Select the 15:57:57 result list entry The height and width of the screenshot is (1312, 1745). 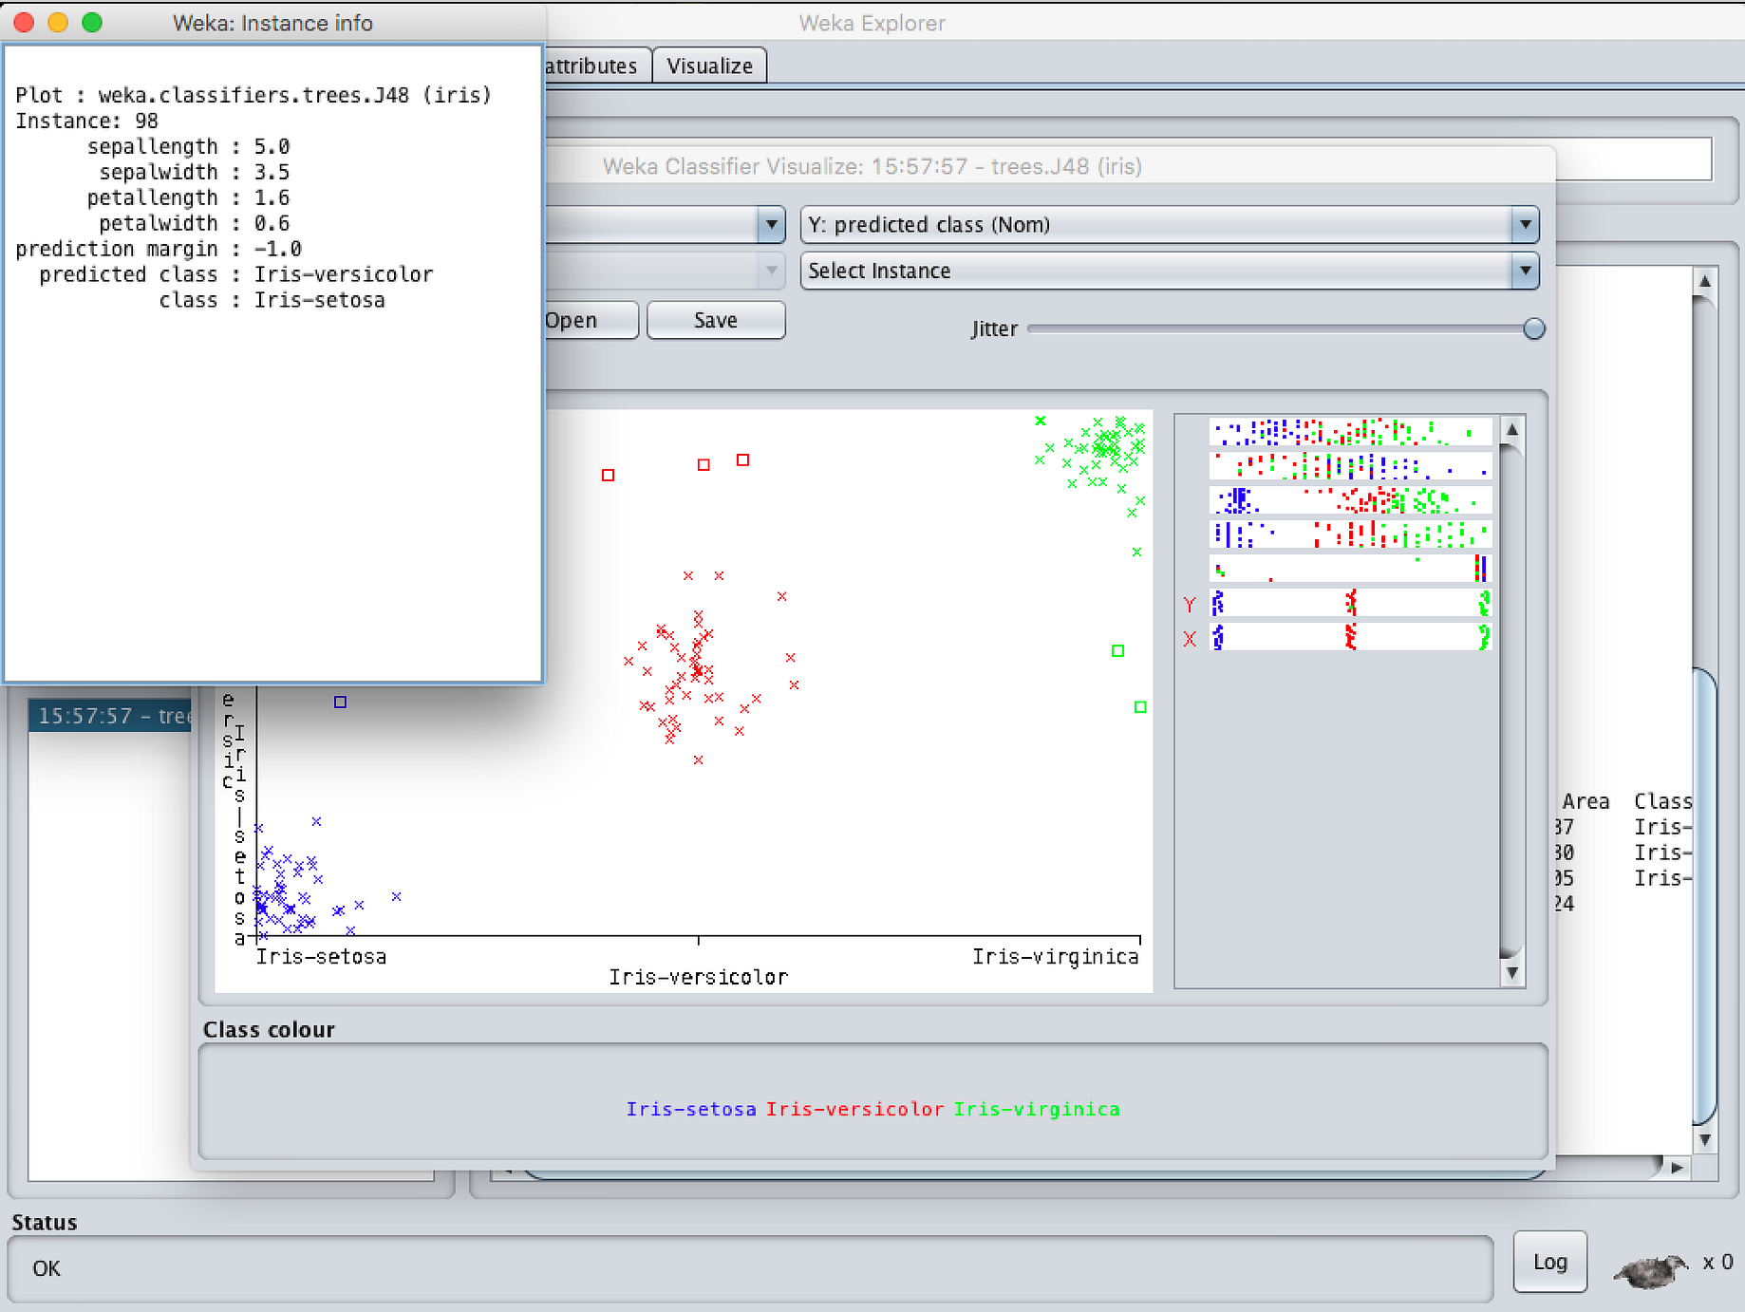[x=112, y=716]
